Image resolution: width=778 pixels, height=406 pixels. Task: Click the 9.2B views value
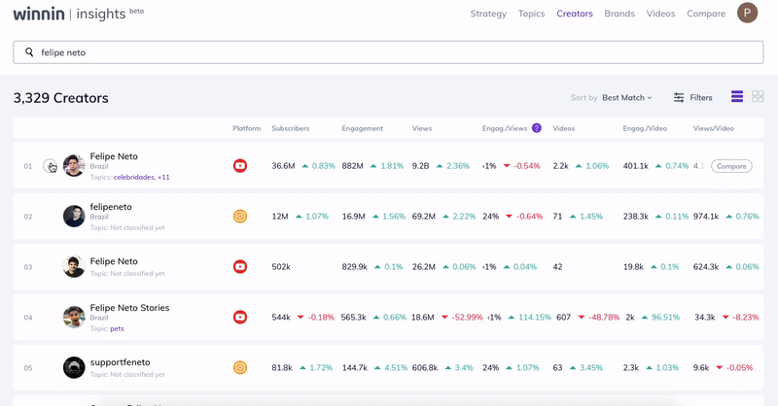click(420, 166)
